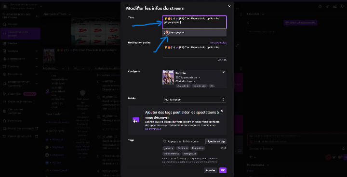Close the Modifier les infos du stream dialog

229,6
